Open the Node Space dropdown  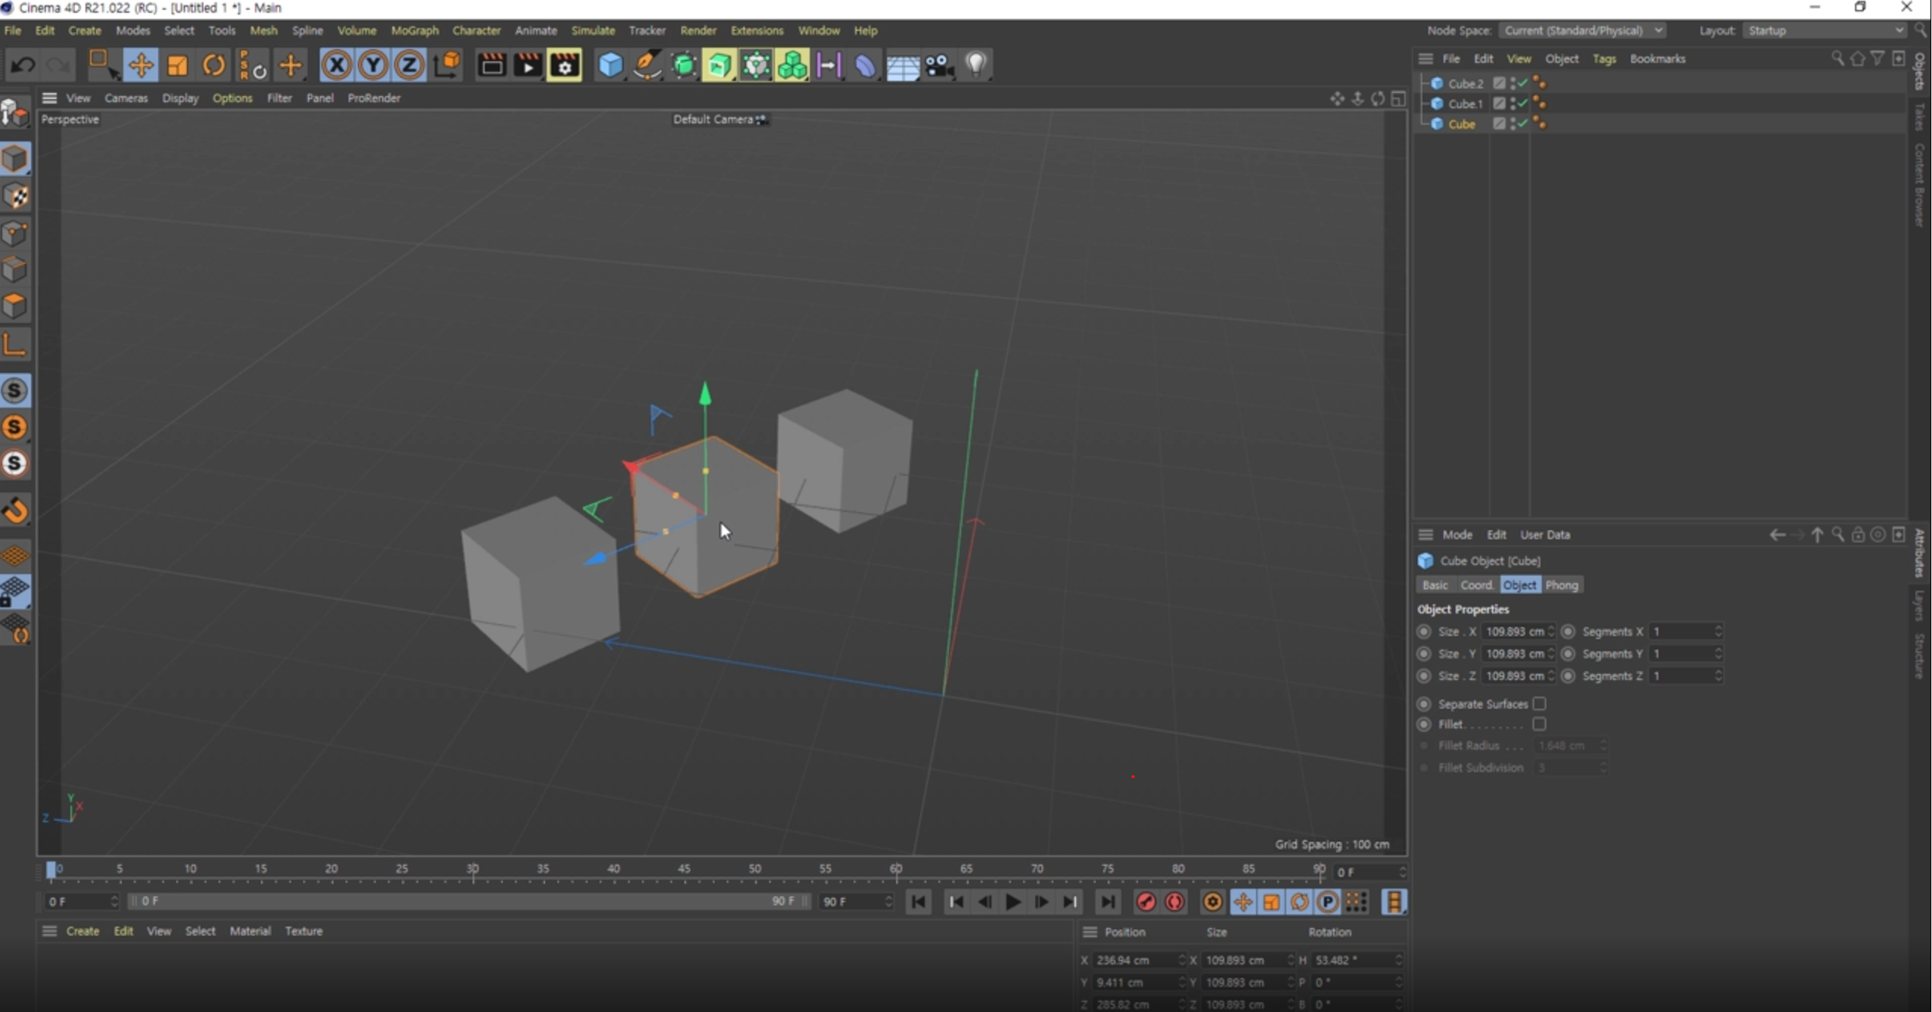(x=1583, y=30)
